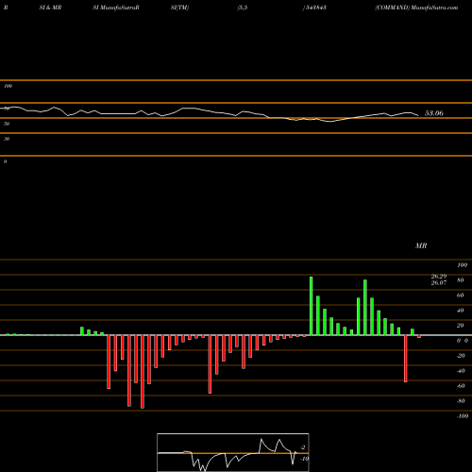Click the 20 label on the MR axis
The width and height of the screenshot is (472, 472).
(x=461, y=326)
